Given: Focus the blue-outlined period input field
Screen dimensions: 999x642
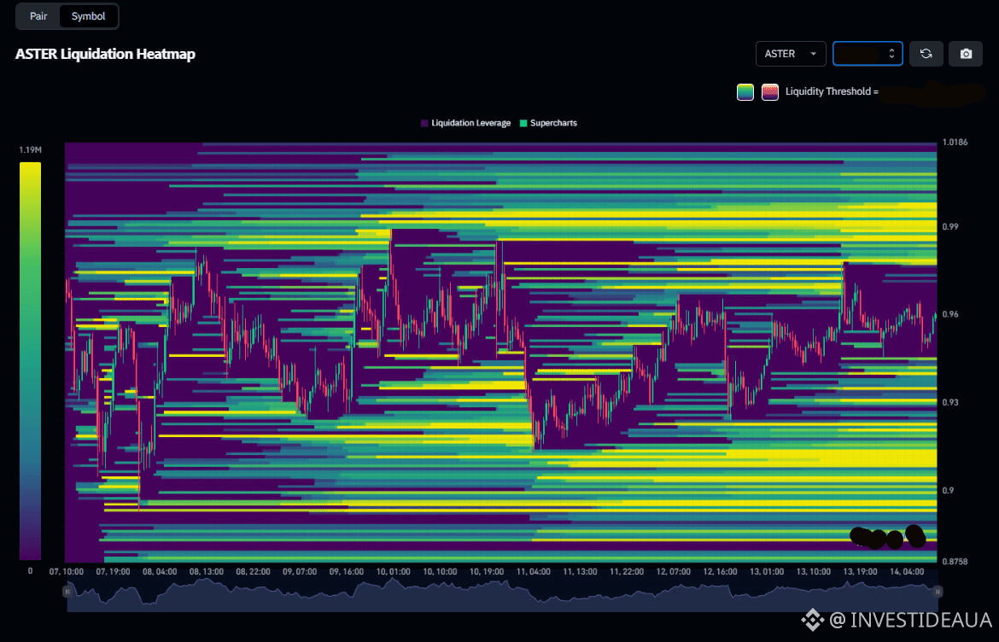Looking at the screenshot, I should click(859, 54).
